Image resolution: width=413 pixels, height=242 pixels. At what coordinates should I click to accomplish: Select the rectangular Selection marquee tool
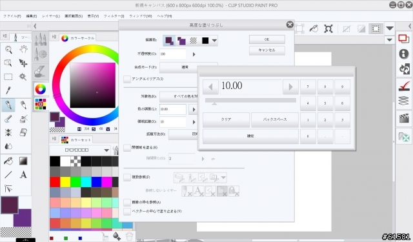coord(8,77)
